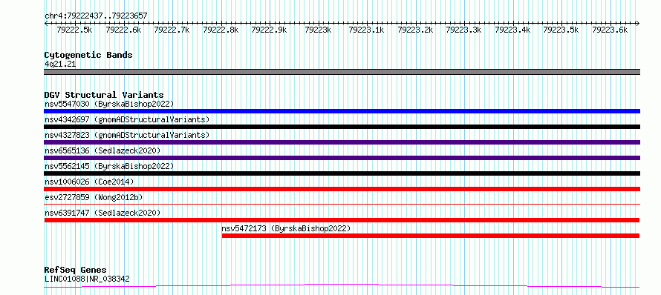Click the gray 4q21.21 cytogenetic band bar
The image size is (661, 295).
342,72
